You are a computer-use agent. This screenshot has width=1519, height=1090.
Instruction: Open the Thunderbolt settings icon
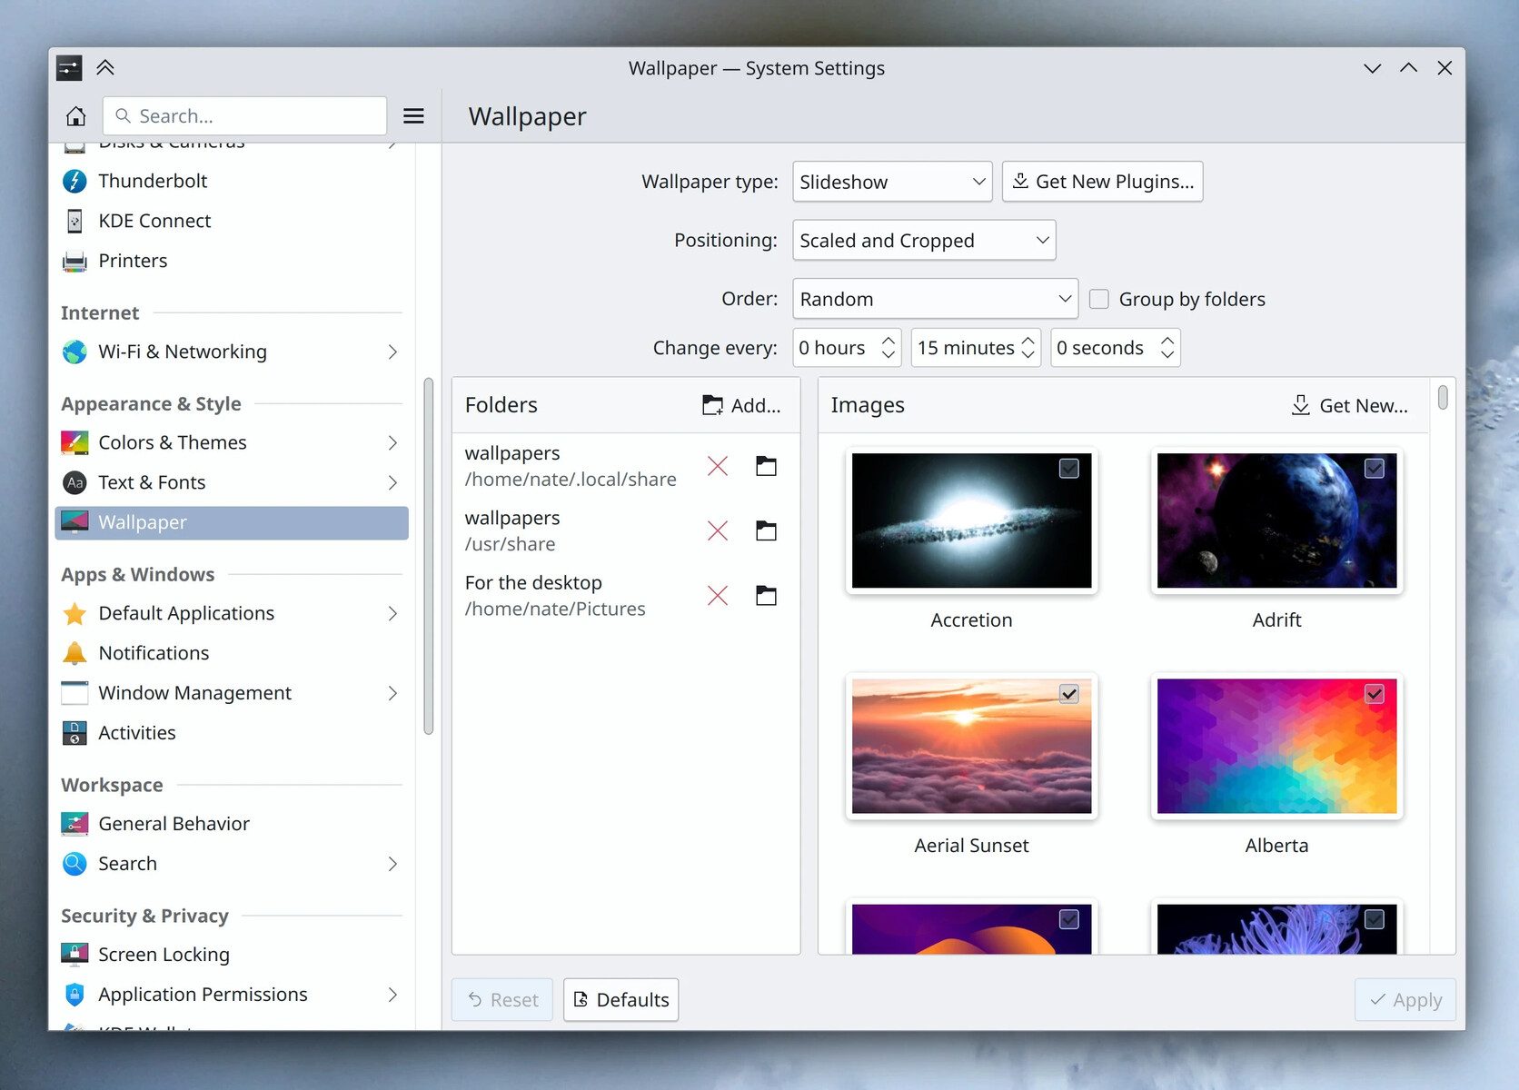(x=74, y=181)
